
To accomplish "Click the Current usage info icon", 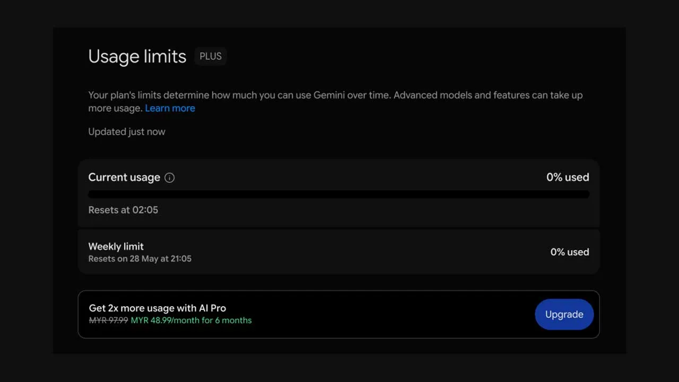I will (x=170, y=178).
